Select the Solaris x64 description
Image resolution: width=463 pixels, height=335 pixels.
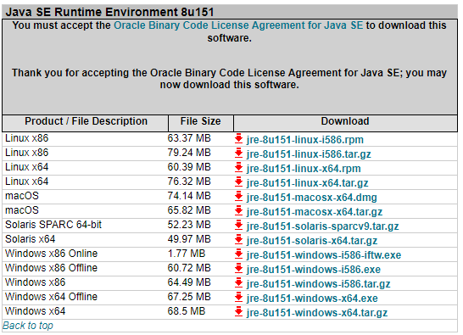31,239
